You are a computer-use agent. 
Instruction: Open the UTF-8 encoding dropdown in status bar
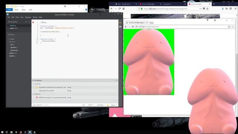tap(91, 105)
